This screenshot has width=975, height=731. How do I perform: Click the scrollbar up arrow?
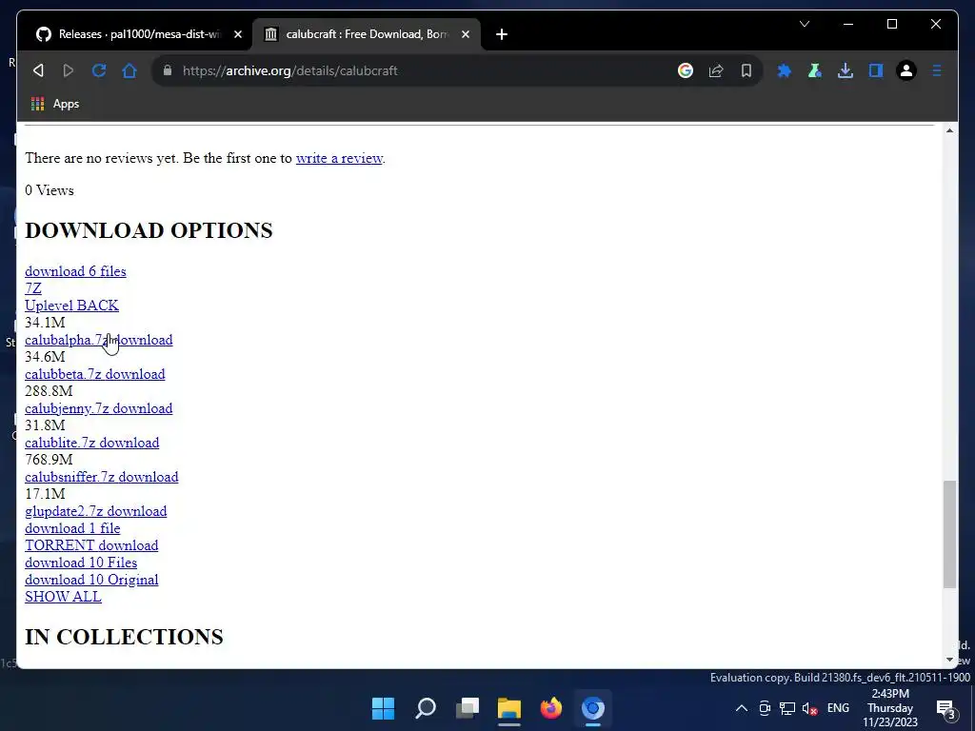(949, 130)
